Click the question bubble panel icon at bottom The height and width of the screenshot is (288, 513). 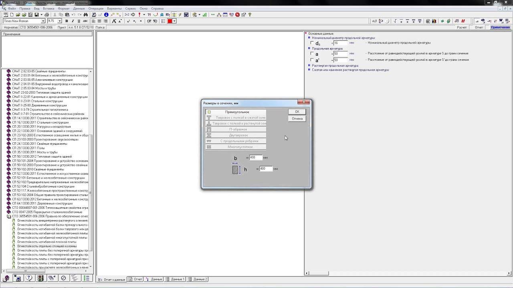29,278
